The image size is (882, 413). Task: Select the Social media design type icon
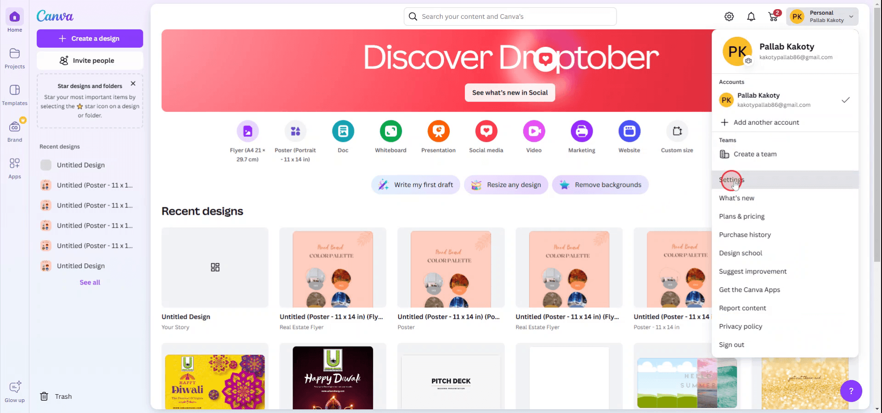[486, 131]
